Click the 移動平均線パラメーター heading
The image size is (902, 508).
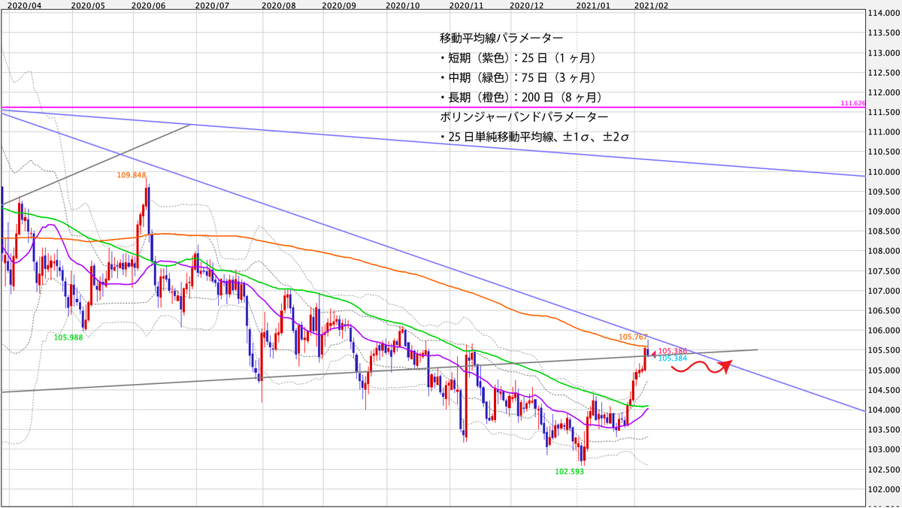pos(502,38)
